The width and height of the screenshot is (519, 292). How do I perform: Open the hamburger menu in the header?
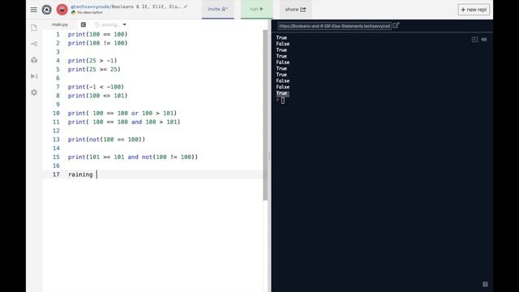34,10
